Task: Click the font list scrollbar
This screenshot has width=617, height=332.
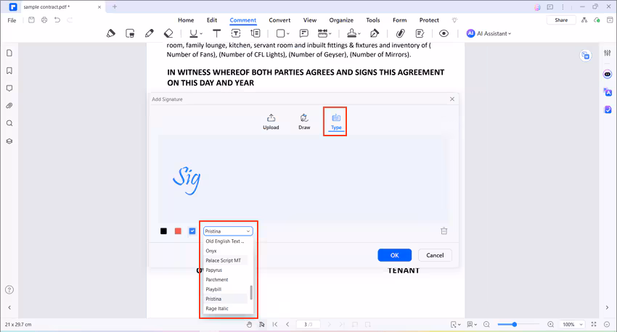Action: tap(251, 292)
